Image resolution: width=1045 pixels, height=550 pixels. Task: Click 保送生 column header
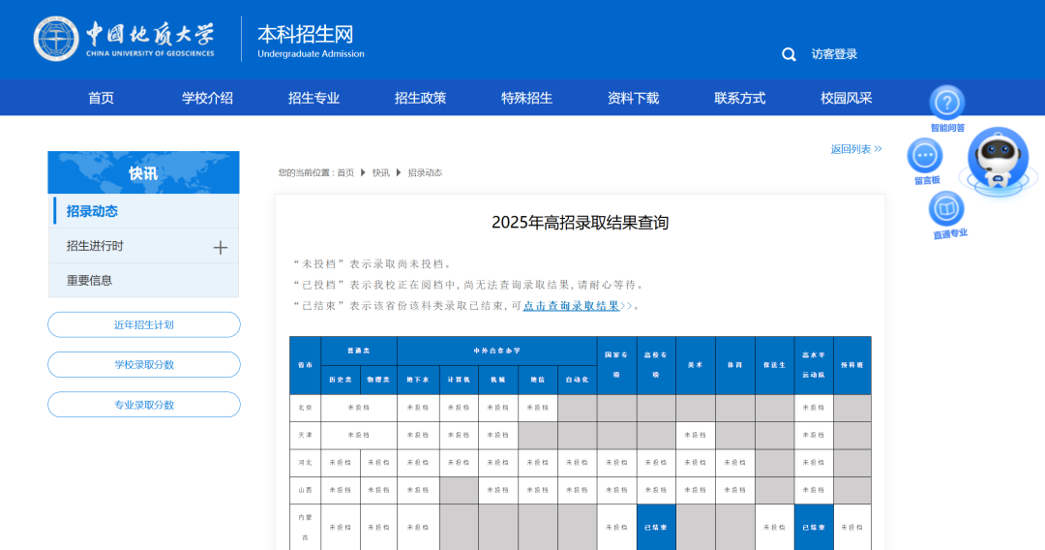coord(774,365)
